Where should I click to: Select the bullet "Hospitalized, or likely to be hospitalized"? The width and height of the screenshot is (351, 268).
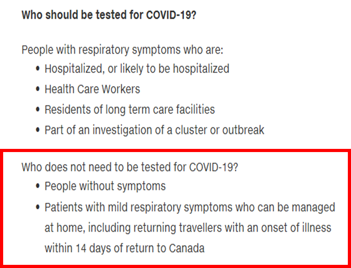click(137, 69)
